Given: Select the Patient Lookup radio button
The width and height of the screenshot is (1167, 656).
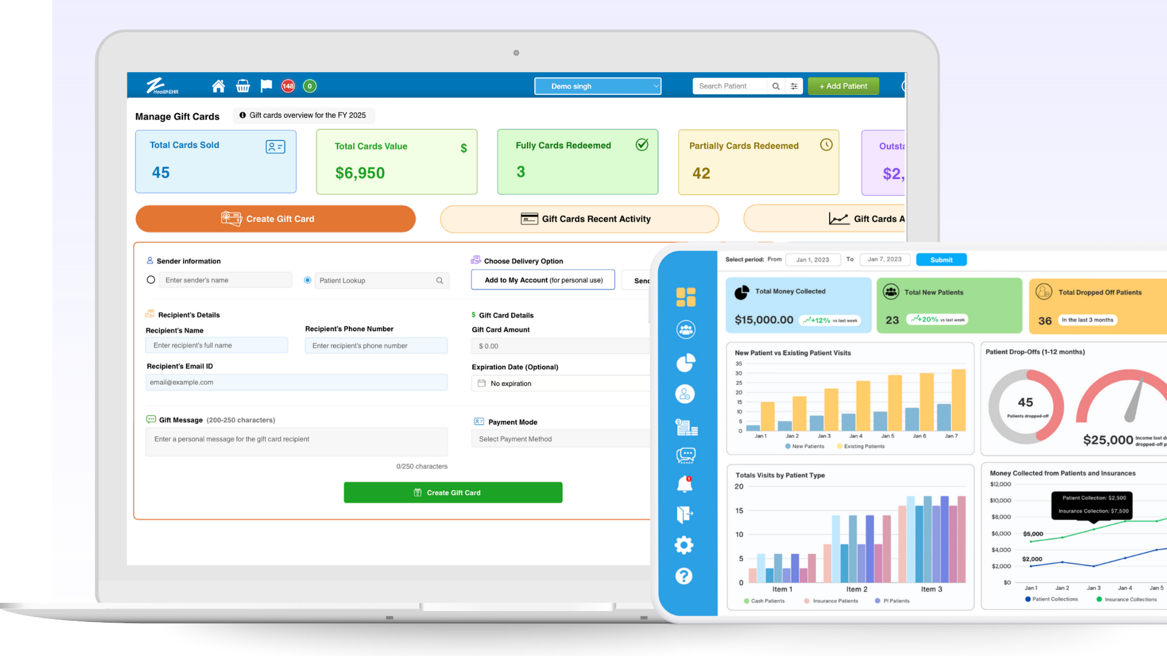Looking at the screenshot, I should 308,280.
